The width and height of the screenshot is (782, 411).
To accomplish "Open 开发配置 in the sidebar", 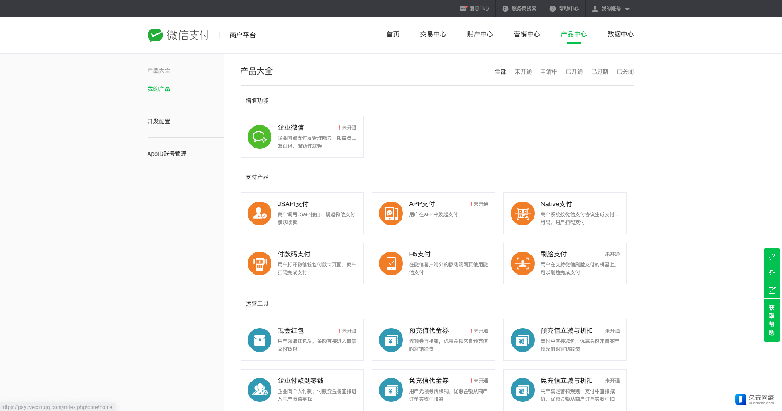I will click(159, 122).
